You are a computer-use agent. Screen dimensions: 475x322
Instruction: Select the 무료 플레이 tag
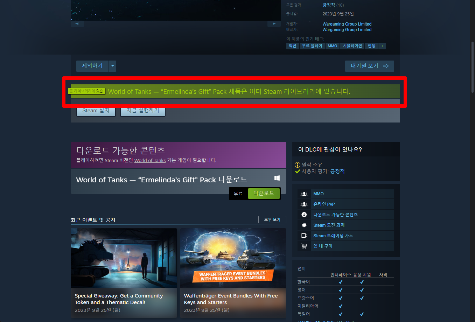click(312, 46)
